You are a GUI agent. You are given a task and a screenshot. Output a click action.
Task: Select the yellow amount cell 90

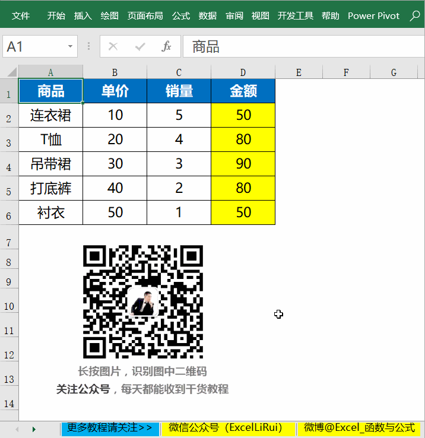(x=243, y=164)
